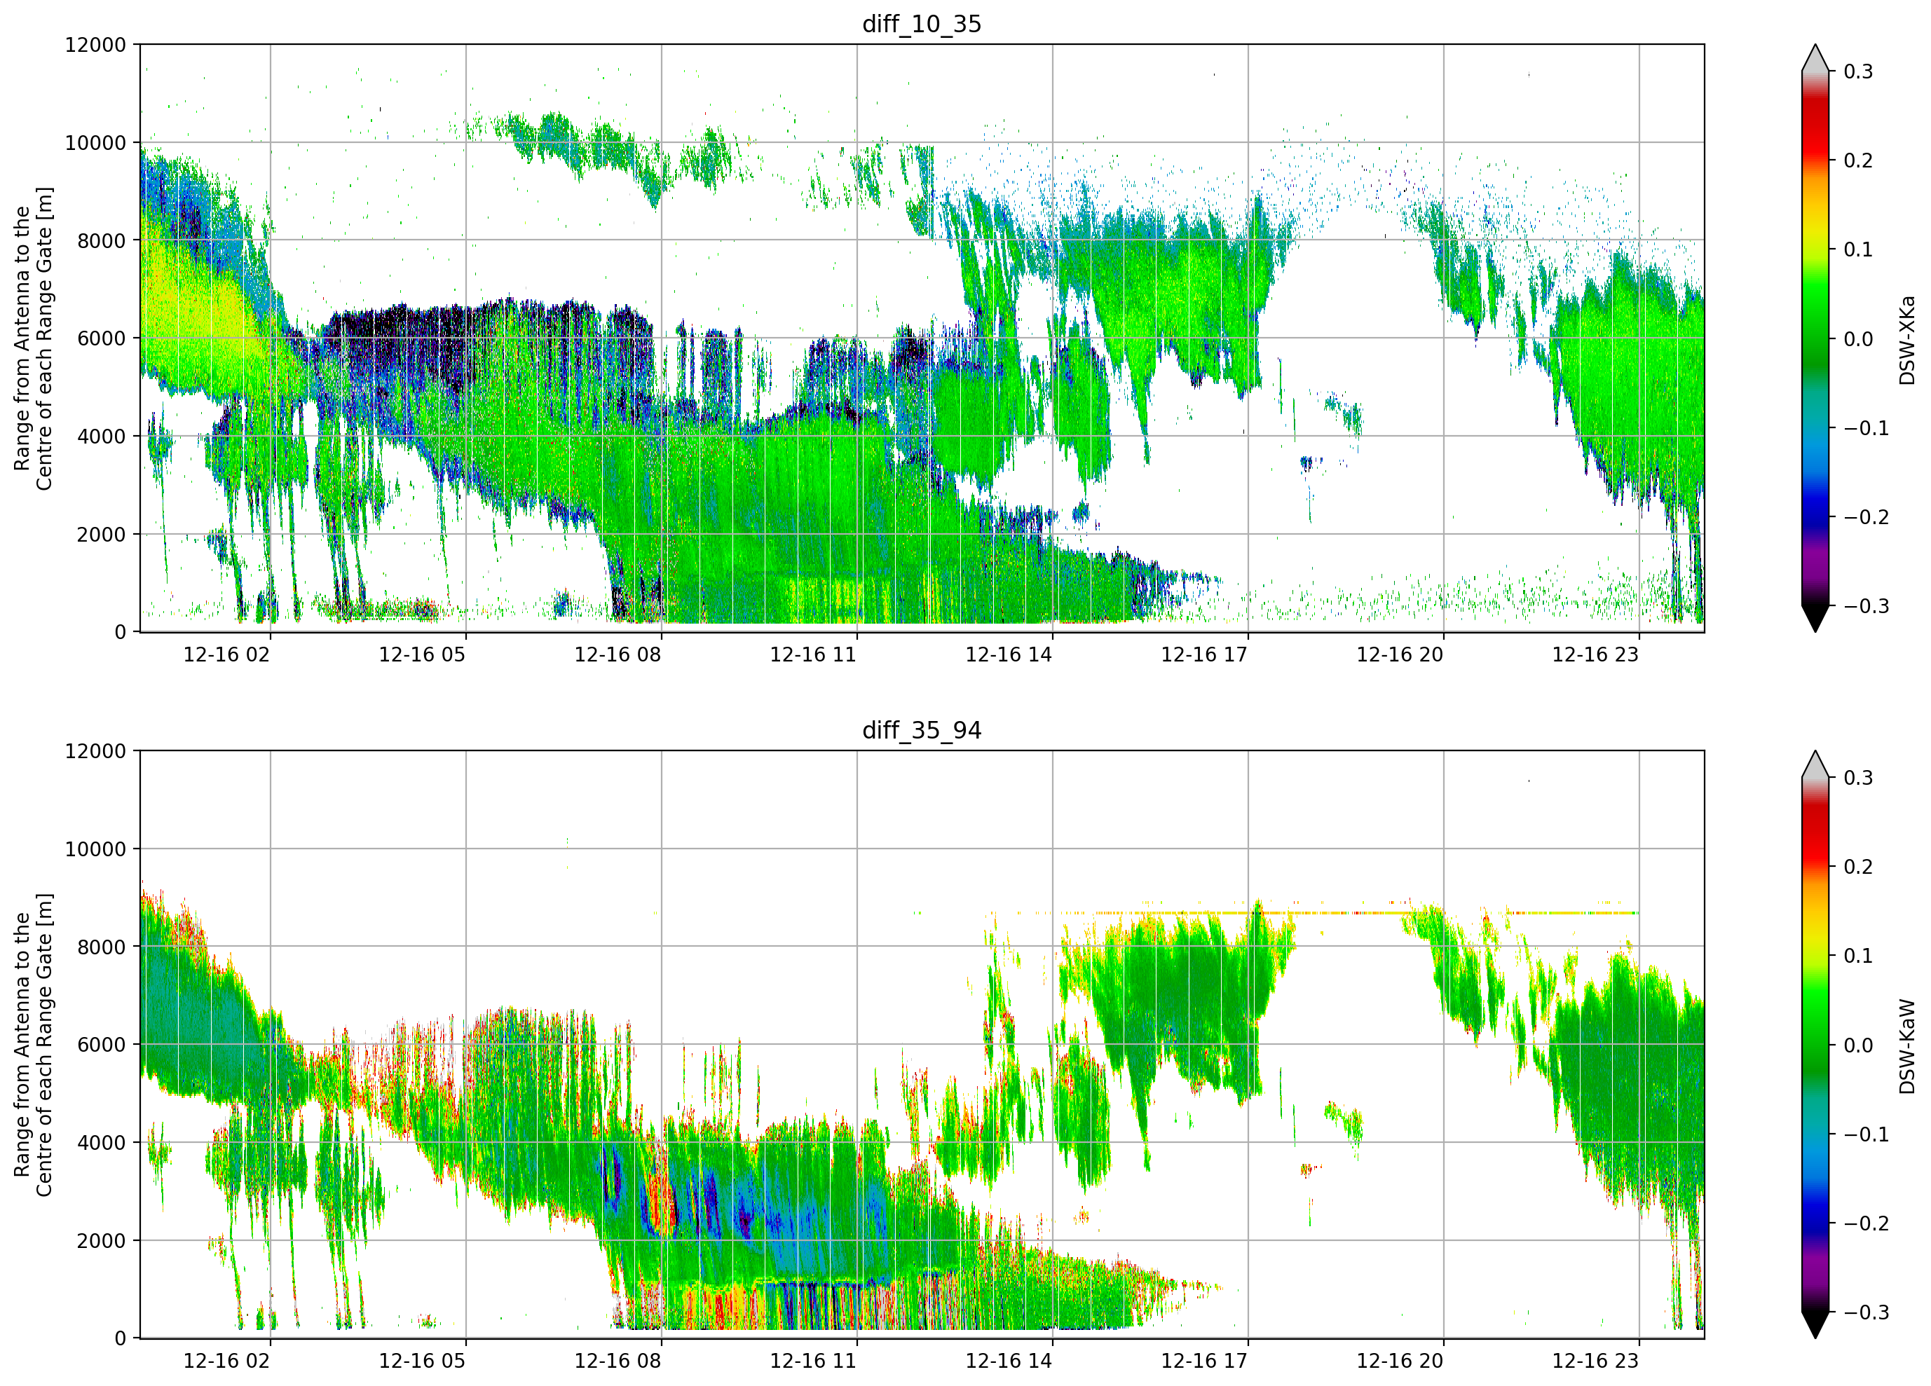Click the 12-16 23 x-tick under diff_10_35 plot
The height and width of the screenshot is (1386, 1931).
[1595, 654]
